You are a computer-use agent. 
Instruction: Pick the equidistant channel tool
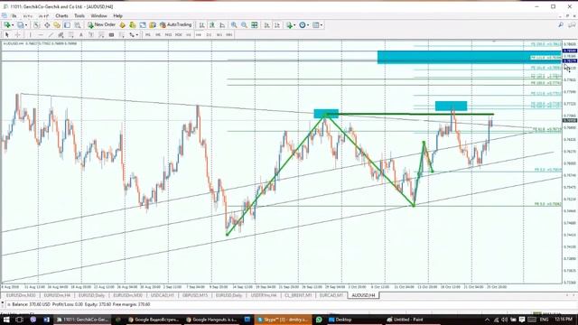coord(61,34)
